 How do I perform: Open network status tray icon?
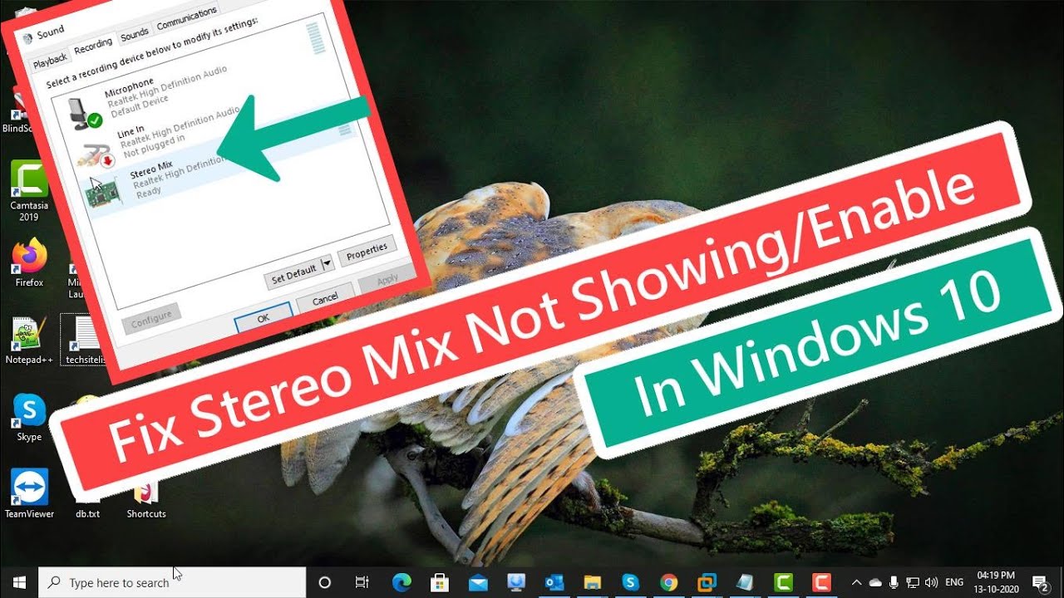[x=913, y=582]
